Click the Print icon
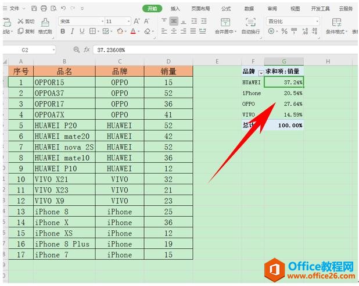 [44, 9]
